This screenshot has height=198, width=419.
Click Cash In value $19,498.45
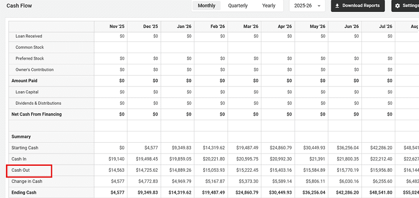[x=147, y=159]
